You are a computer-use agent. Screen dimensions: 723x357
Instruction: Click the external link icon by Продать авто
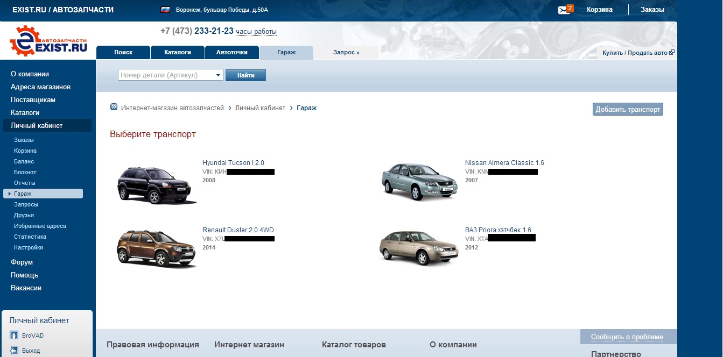[x=672, y=53]
